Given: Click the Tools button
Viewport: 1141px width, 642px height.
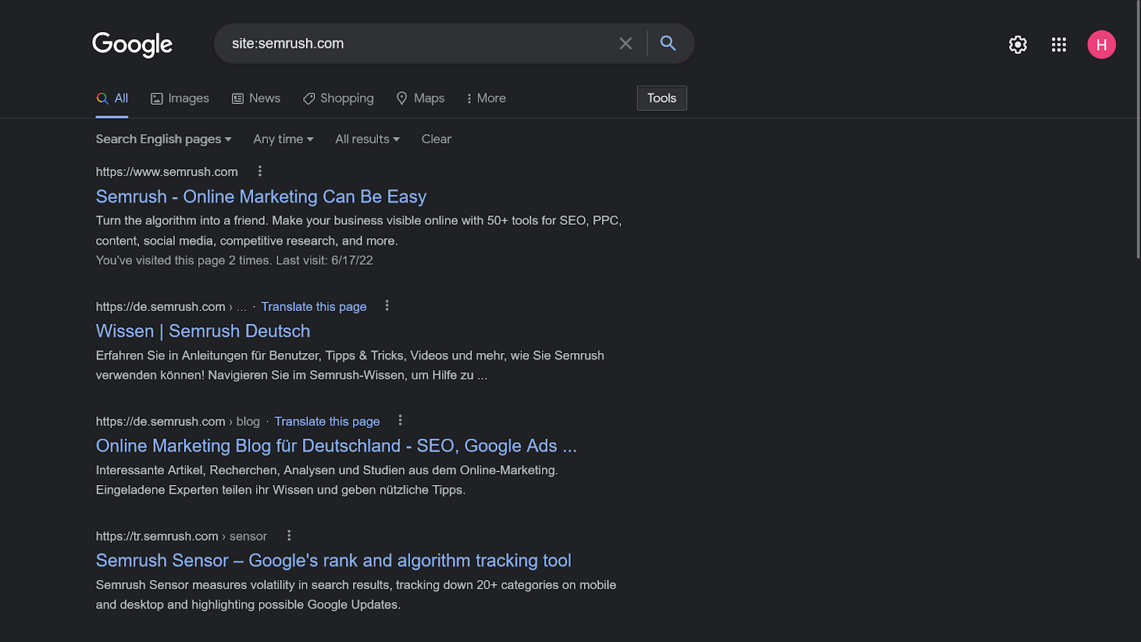Looking at the screenshot, I should [662, 98].
